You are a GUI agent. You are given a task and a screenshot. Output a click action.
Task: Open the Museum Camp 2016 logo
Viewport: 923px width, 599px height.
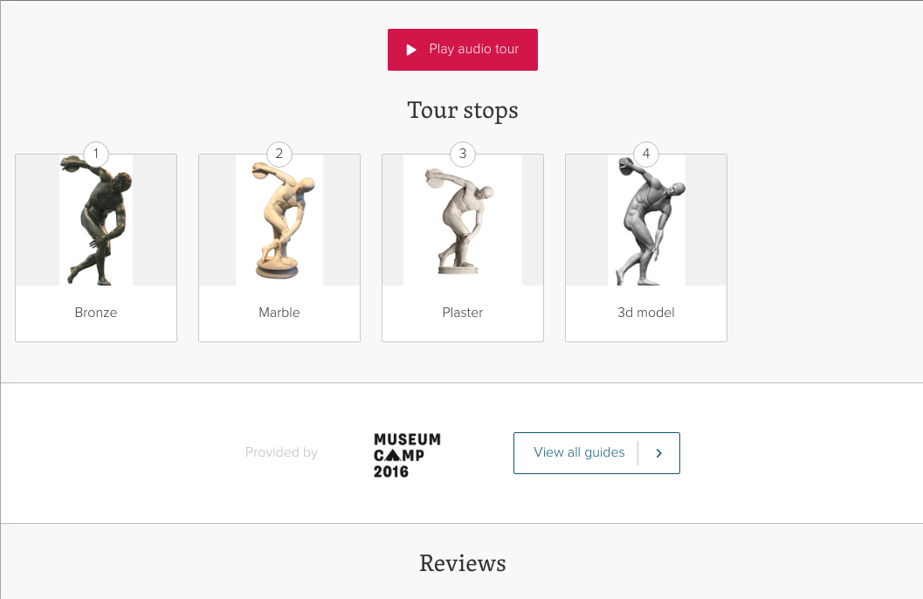(x=407, y=456)
